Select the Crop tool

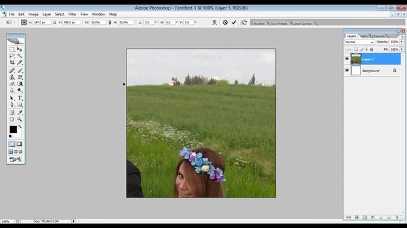tap(12, 63)
